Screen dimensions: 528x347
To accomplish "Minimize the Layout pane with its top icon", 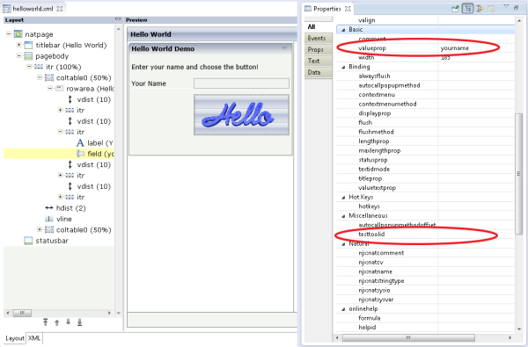I will (x=118, y=19).
